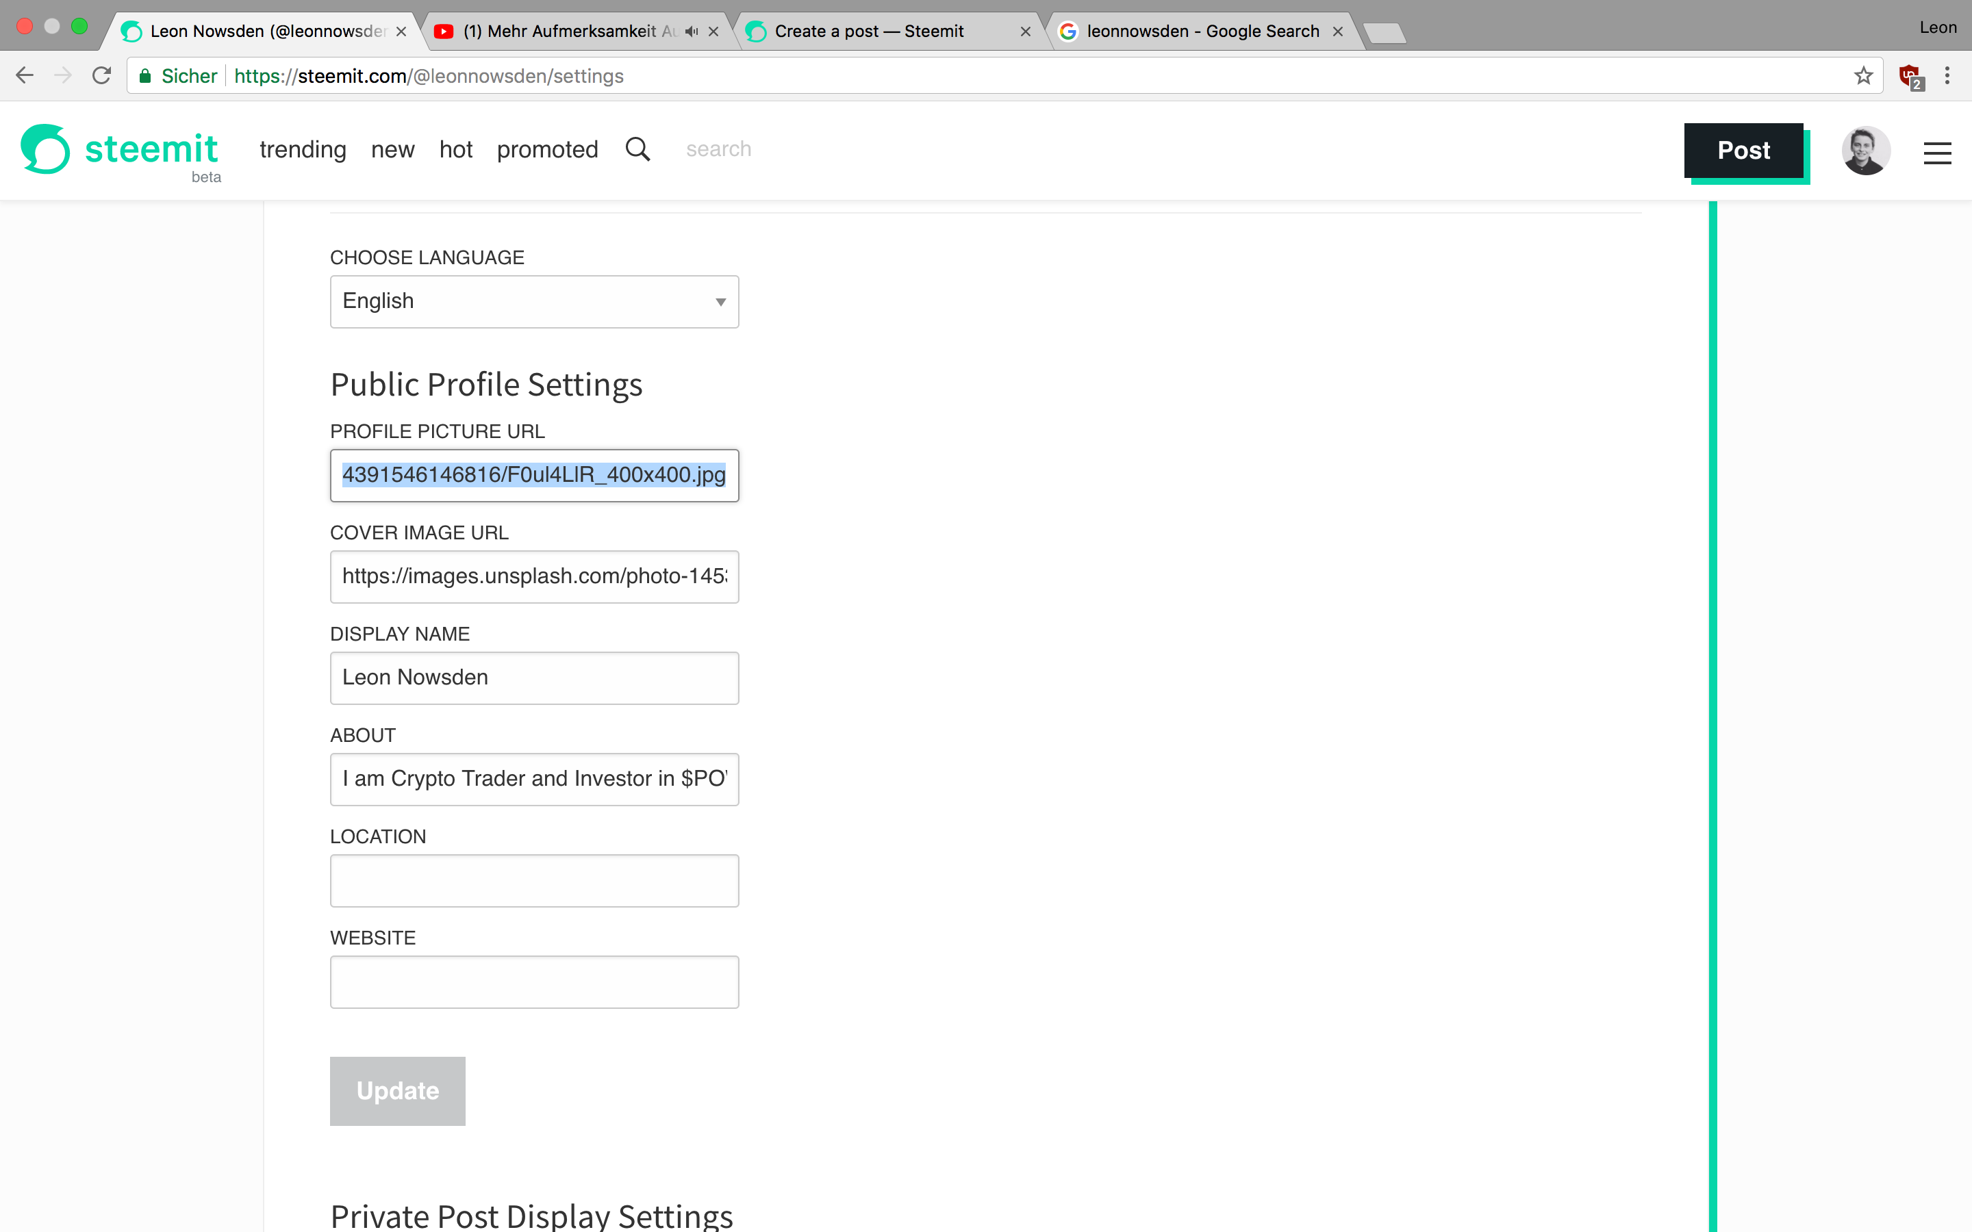This screenshot has width=1972, height=1232.
Task: Click the Display Name input field
Action: pos(534,677)
